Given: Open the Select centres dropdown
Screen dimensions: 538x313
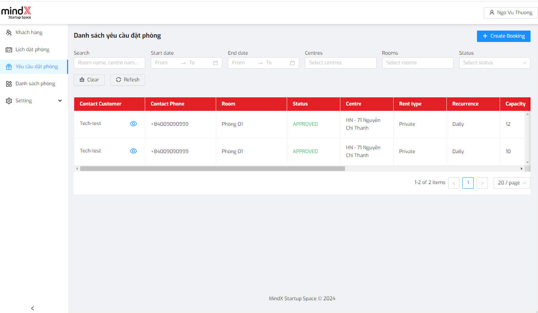Looking at the screenshot, I should pyautogui.click(x=340, y=63).
